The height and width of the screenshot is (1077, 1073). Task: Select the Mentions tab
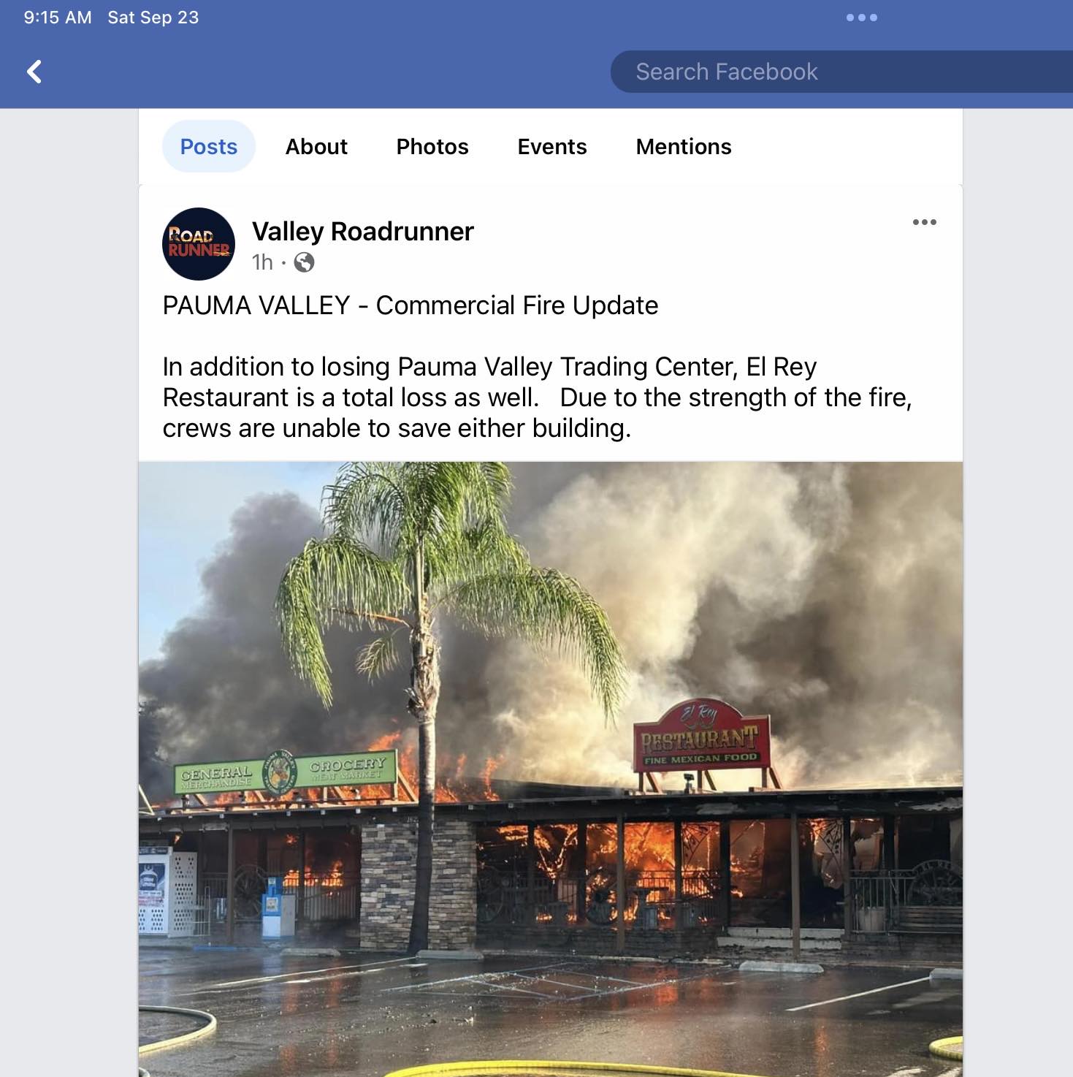tap(684, 146)
